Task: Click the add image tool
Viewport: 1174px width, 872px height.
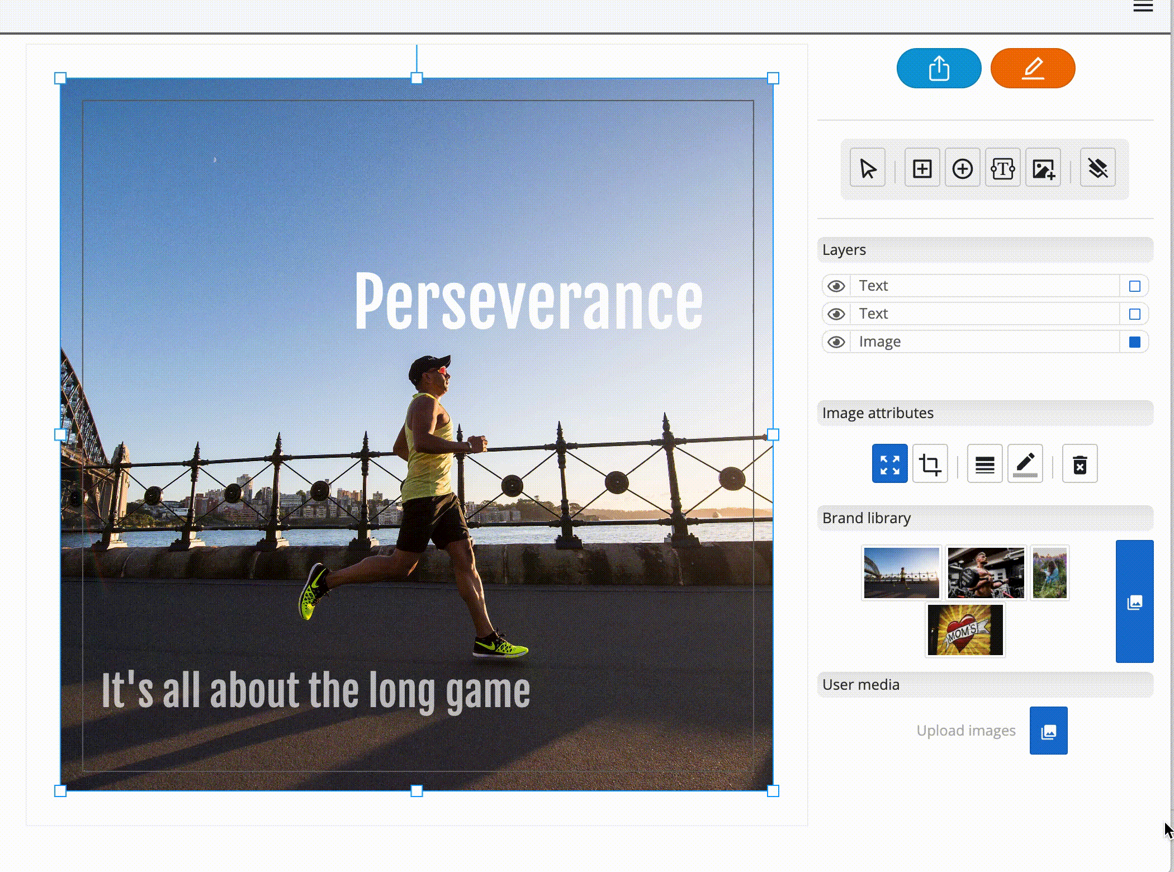Action: [x=1043, y=168]
